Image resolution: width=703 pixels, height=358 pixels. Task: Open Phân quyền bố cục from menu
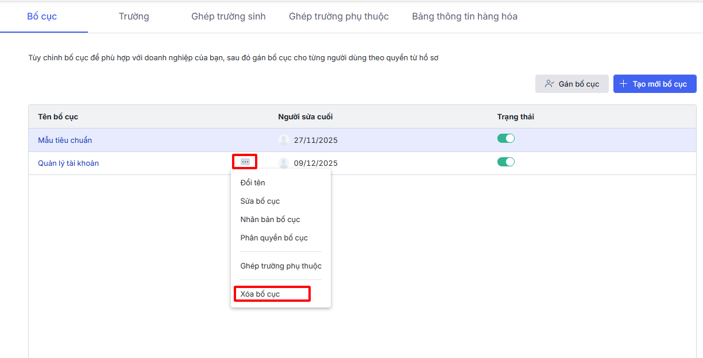coord(274,238)
